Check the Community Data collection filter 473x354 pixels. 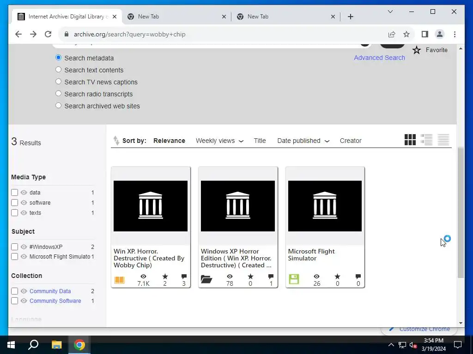click(x=14, y=291)
